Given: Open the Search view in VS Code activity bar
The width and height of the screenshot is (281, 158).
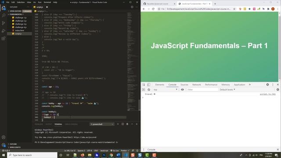Looking at the screenshot, I should pos(4,15).
